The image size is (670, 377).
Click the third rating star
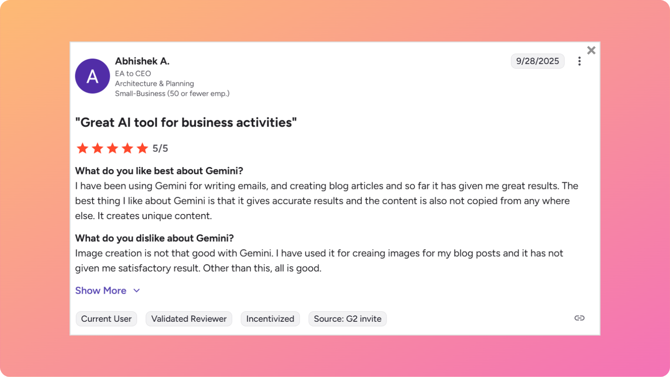click(112, 148)
